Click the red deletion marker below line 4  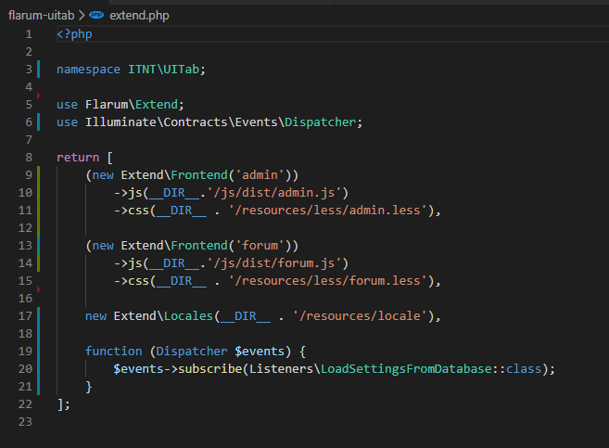[x=39, y=96]
